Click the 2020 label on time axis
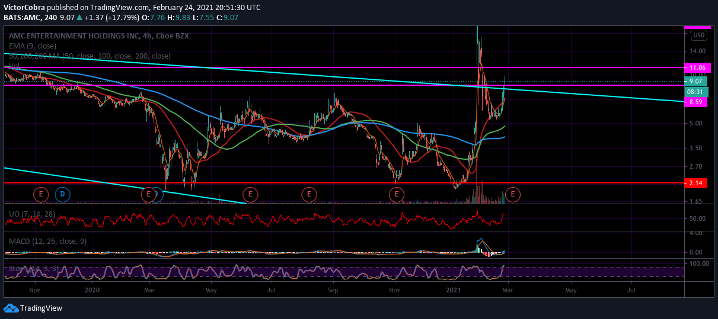The width and height of the screenshot is (718, 319). [x=92, y=291]
